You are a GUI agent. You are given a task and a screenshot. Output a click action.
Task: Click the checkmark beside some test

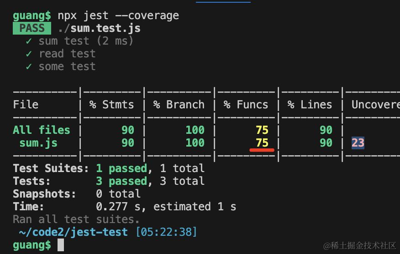click(29, 66)
